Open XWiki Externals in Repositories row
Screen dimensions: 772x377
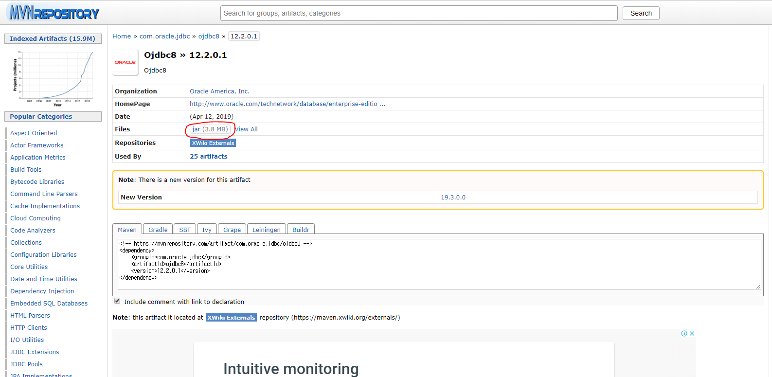(213, 143)
